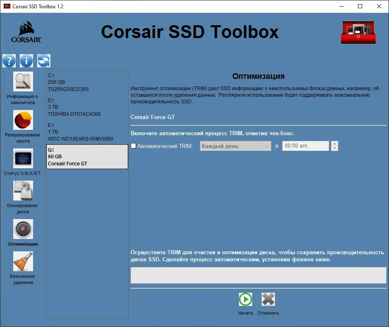Click Отменить to cancel the operation
This screenshot has width=389, height=327.
click(x=268, y=299)
